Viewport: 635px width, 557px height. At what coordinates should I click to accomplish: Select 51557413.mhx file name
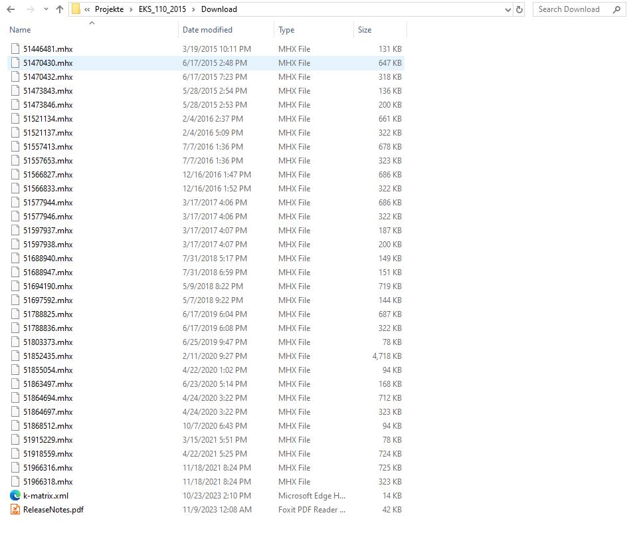point(48,147)
